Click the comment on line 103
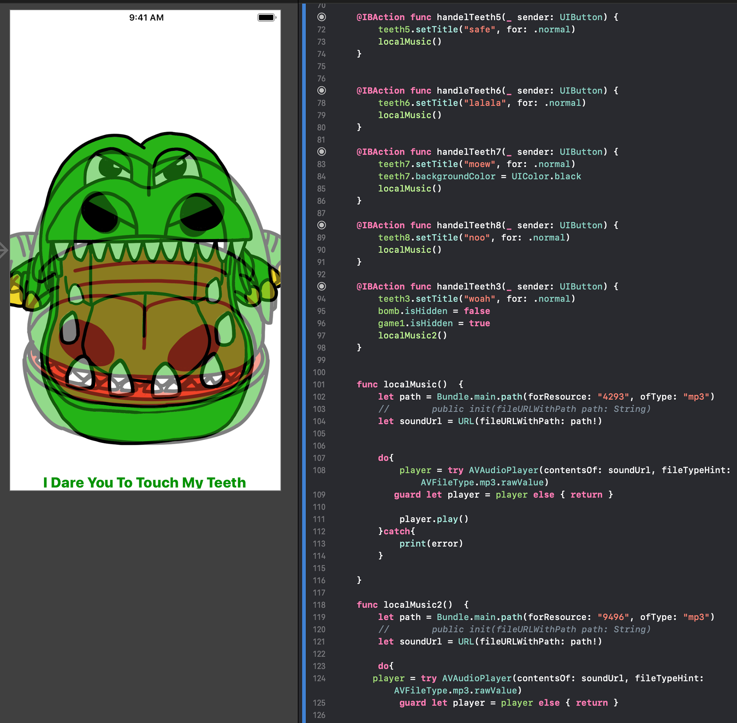 (x=514, y=409)
